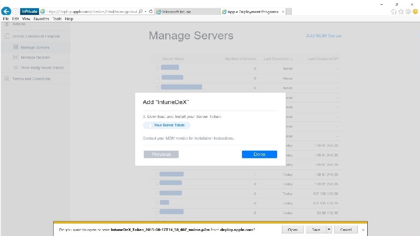The height and width of the screenshot is (236, 420).
Task: Open a new browser tab
Action: coord(288,12)
